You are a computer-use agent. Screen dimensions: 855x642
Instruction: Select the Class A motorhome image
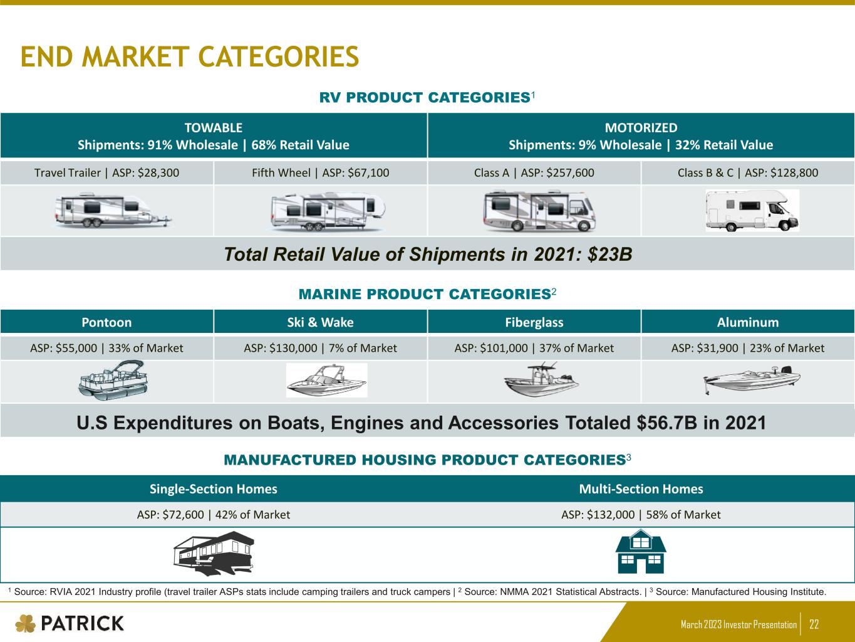pos(539,211)
